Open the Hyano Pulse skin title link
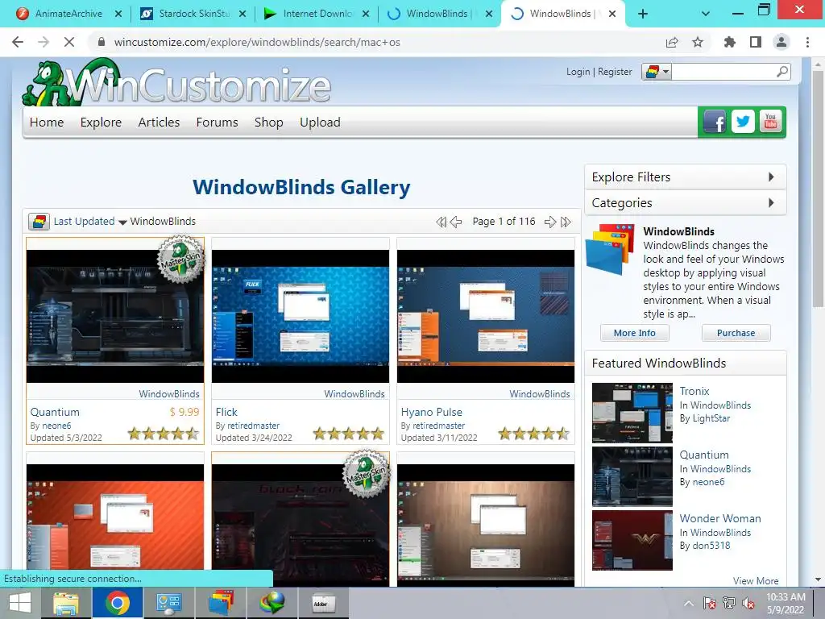 tap(432, 412)
